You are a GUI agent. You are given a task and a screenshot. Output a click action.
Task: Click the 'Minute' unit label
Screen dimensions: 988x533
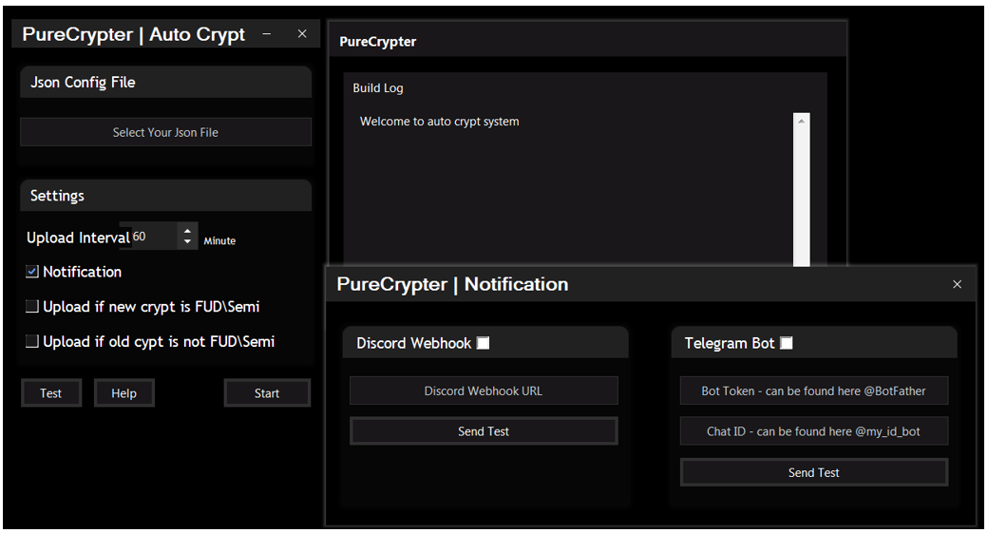[219, 240]
